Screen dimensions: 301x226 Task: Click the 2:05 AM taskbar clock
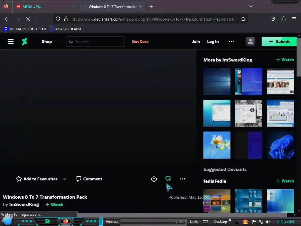(x=285, y=222)
